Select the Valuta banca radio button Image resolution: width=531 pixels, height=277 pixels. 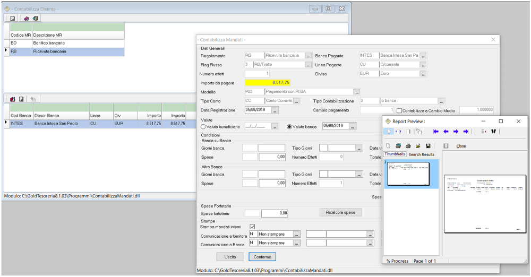click(x=289, y=127)
